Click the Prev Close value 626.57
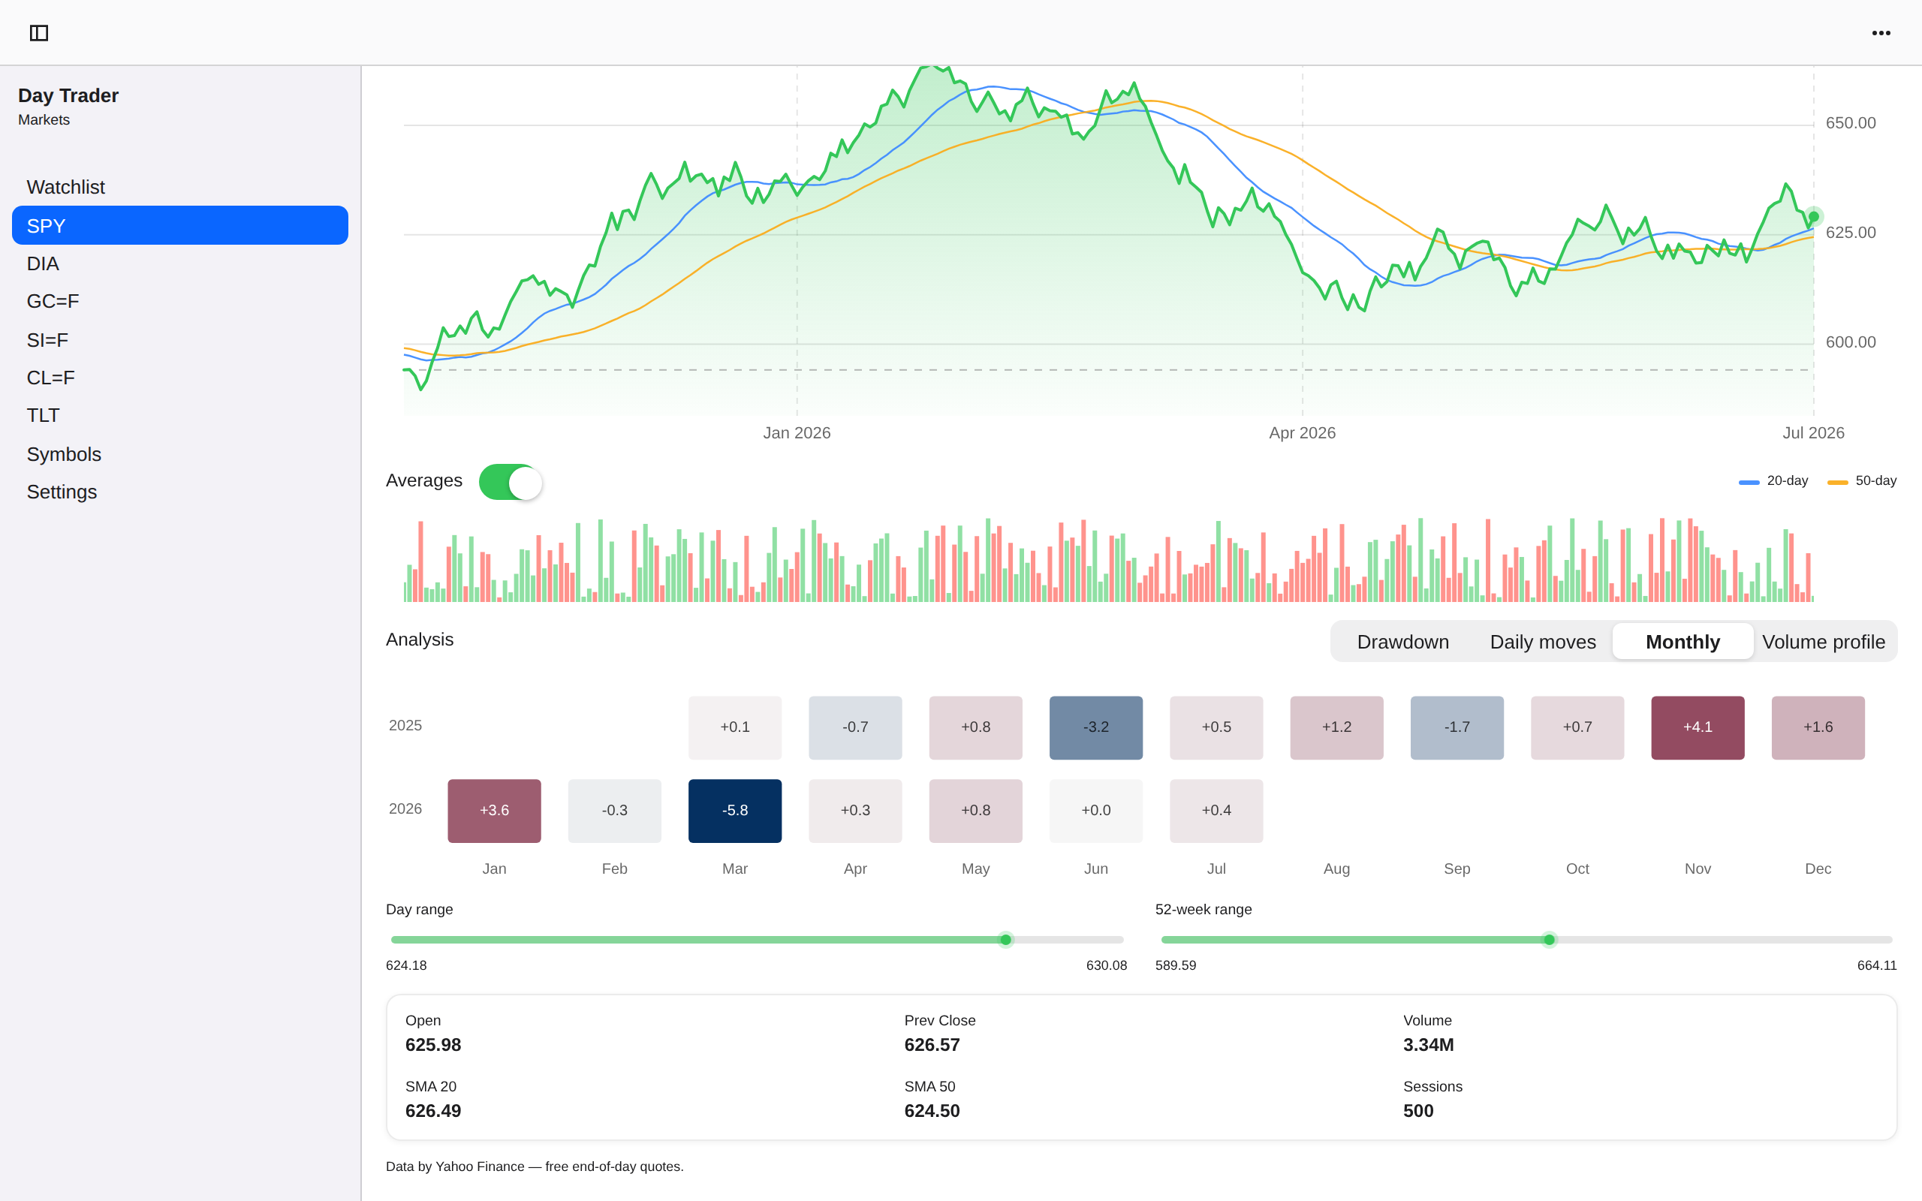1922x1201 pixels. (932, 1045)
